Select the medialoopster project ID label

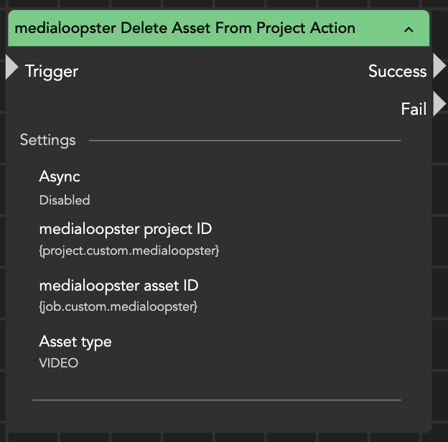[126, 229]
